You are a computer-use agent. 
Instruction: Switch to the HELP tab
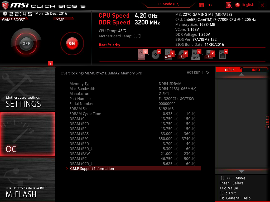click(x=229, y=70)
